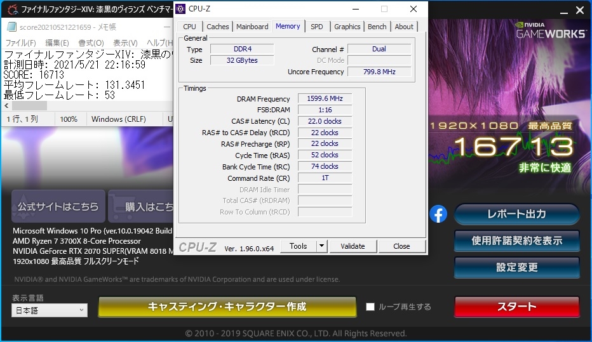The height and width of the screenshot is (342, 592).
Task: Click the 100% zoom status in Notepad
Action: coord(69,119)
